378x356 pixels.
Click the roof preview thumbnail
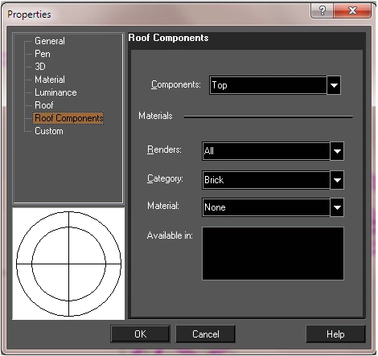pos(68,264)
